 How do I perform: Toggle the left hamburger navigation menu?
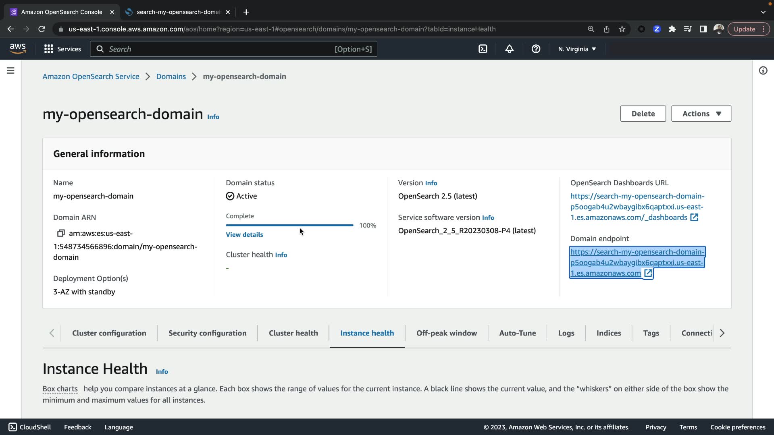[11, 71]
